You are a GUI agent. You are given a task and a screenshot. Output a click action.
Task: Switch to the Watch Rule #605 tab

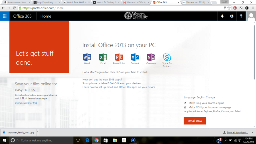(77, 3)
